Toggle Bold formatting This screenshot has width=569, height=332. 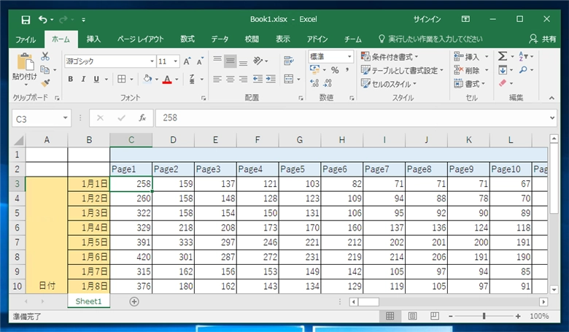coord(71,79)
